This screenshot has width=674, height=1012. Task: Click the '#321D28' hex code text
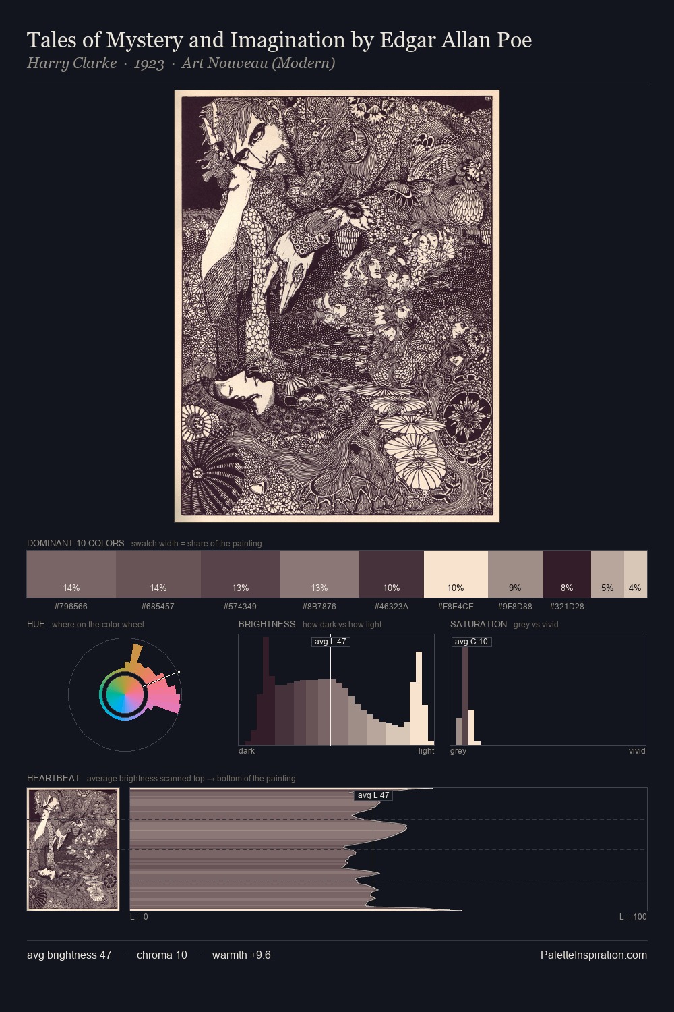tap(567, 606)
